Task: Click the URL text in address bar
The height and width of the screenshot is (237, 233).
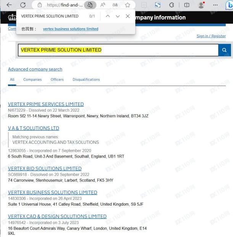Action: click(65, 5)
